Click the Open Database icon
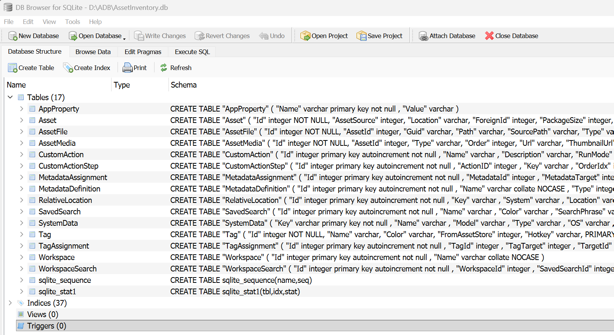The image size is (614, 335). [73, 36]
